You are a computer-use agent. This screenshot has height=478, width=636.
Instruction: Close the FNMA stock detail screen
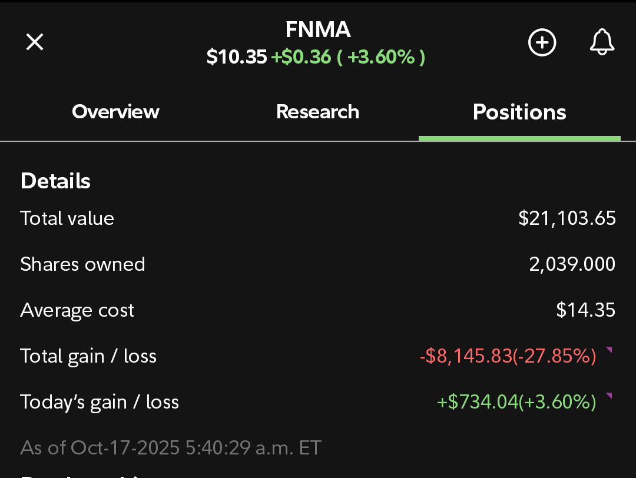click(35, 42)
